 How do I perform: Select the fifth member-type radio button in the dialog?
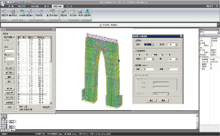[x=168, y=55]
